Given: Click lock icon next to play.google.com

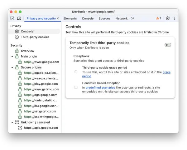Looking at the screenshot, I should pos(20,84).
